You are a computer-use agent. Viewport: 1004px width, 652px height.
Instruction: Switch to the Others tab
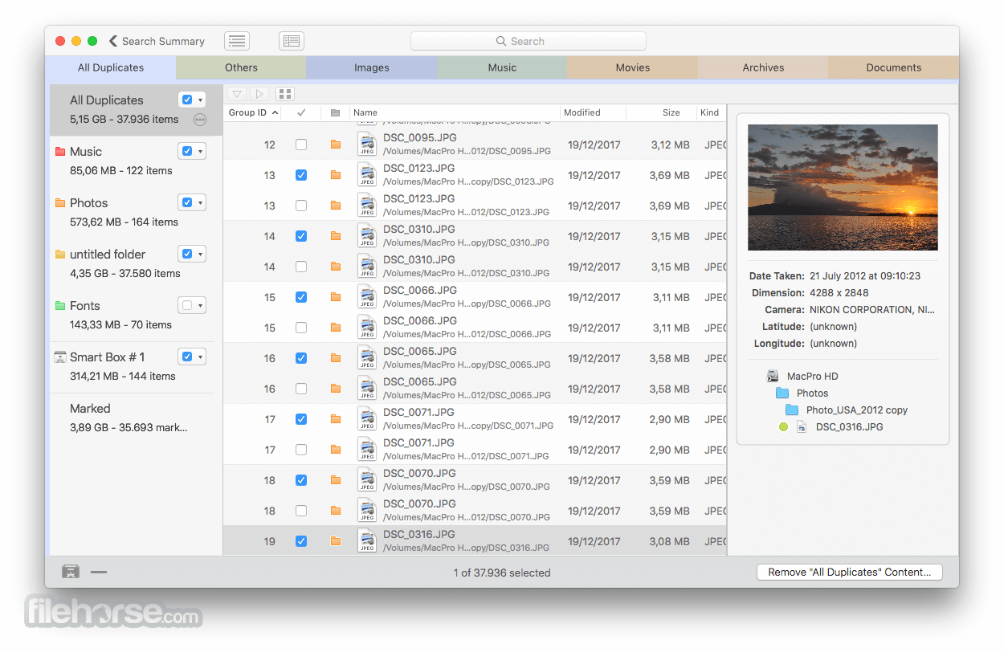click(241, 67)
